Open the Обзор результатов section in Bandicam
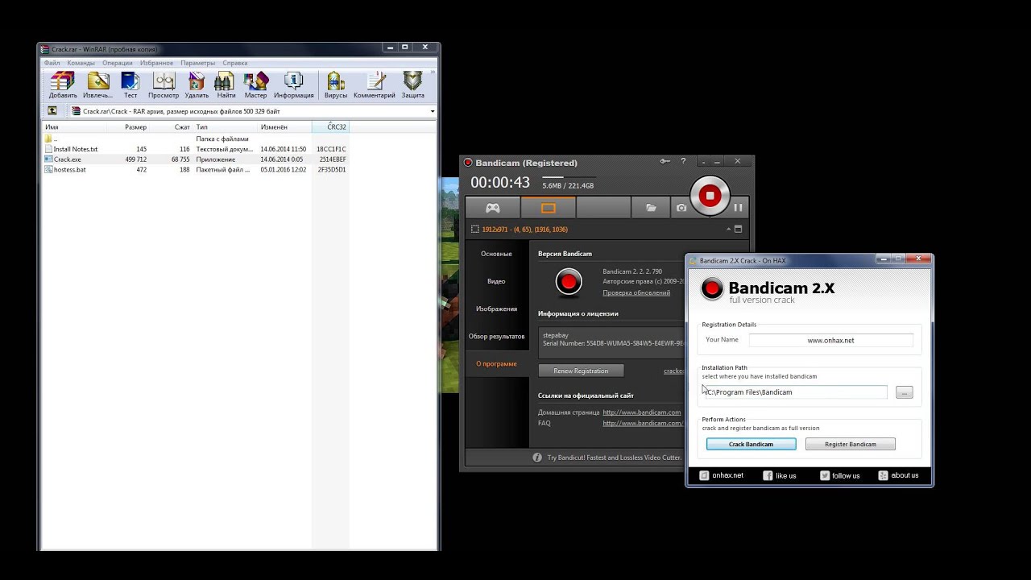The width and height of the screenshot is (1031, 580). click(x=496, y=336)
